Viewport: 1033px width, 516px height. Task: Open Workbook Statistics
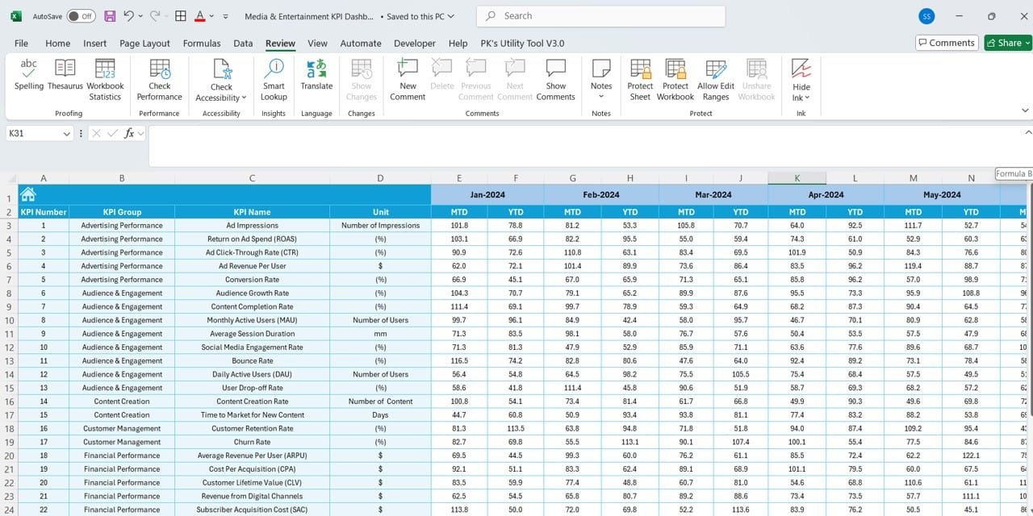tap(105, 78)
